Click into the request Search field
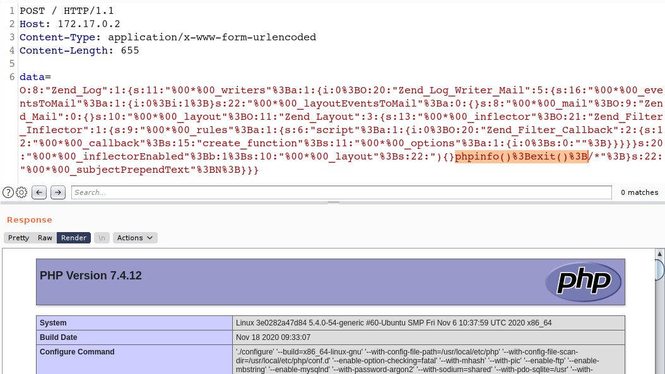 [341, 192]
